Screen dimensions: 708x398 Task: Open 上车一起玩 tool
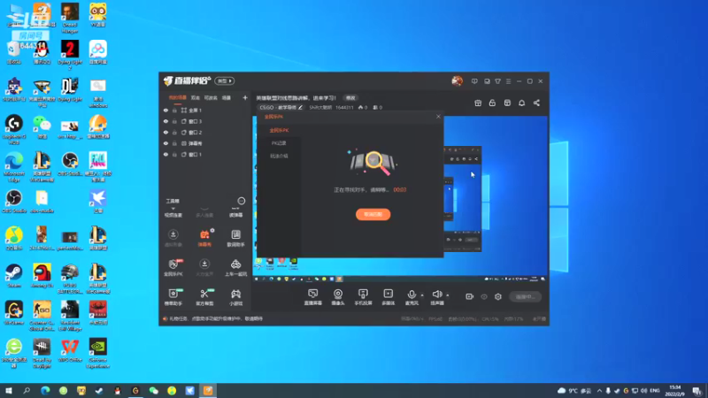(235, 268)
